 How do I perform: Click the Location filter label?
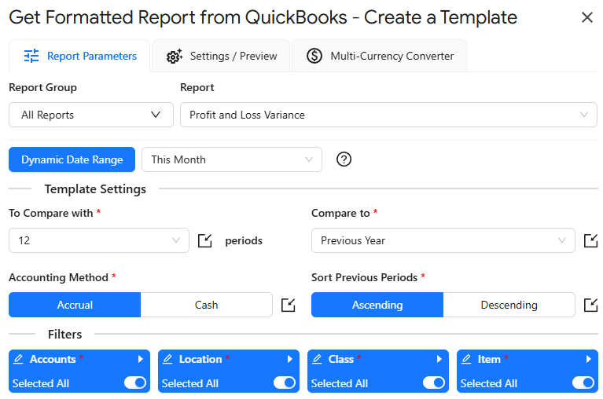pos(200,359)
